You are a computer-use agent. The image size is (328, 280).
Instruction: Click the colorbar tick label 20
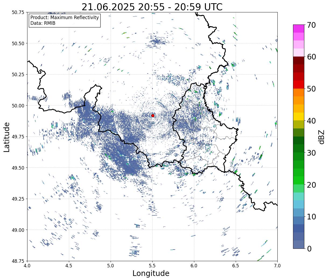point(311,185)
